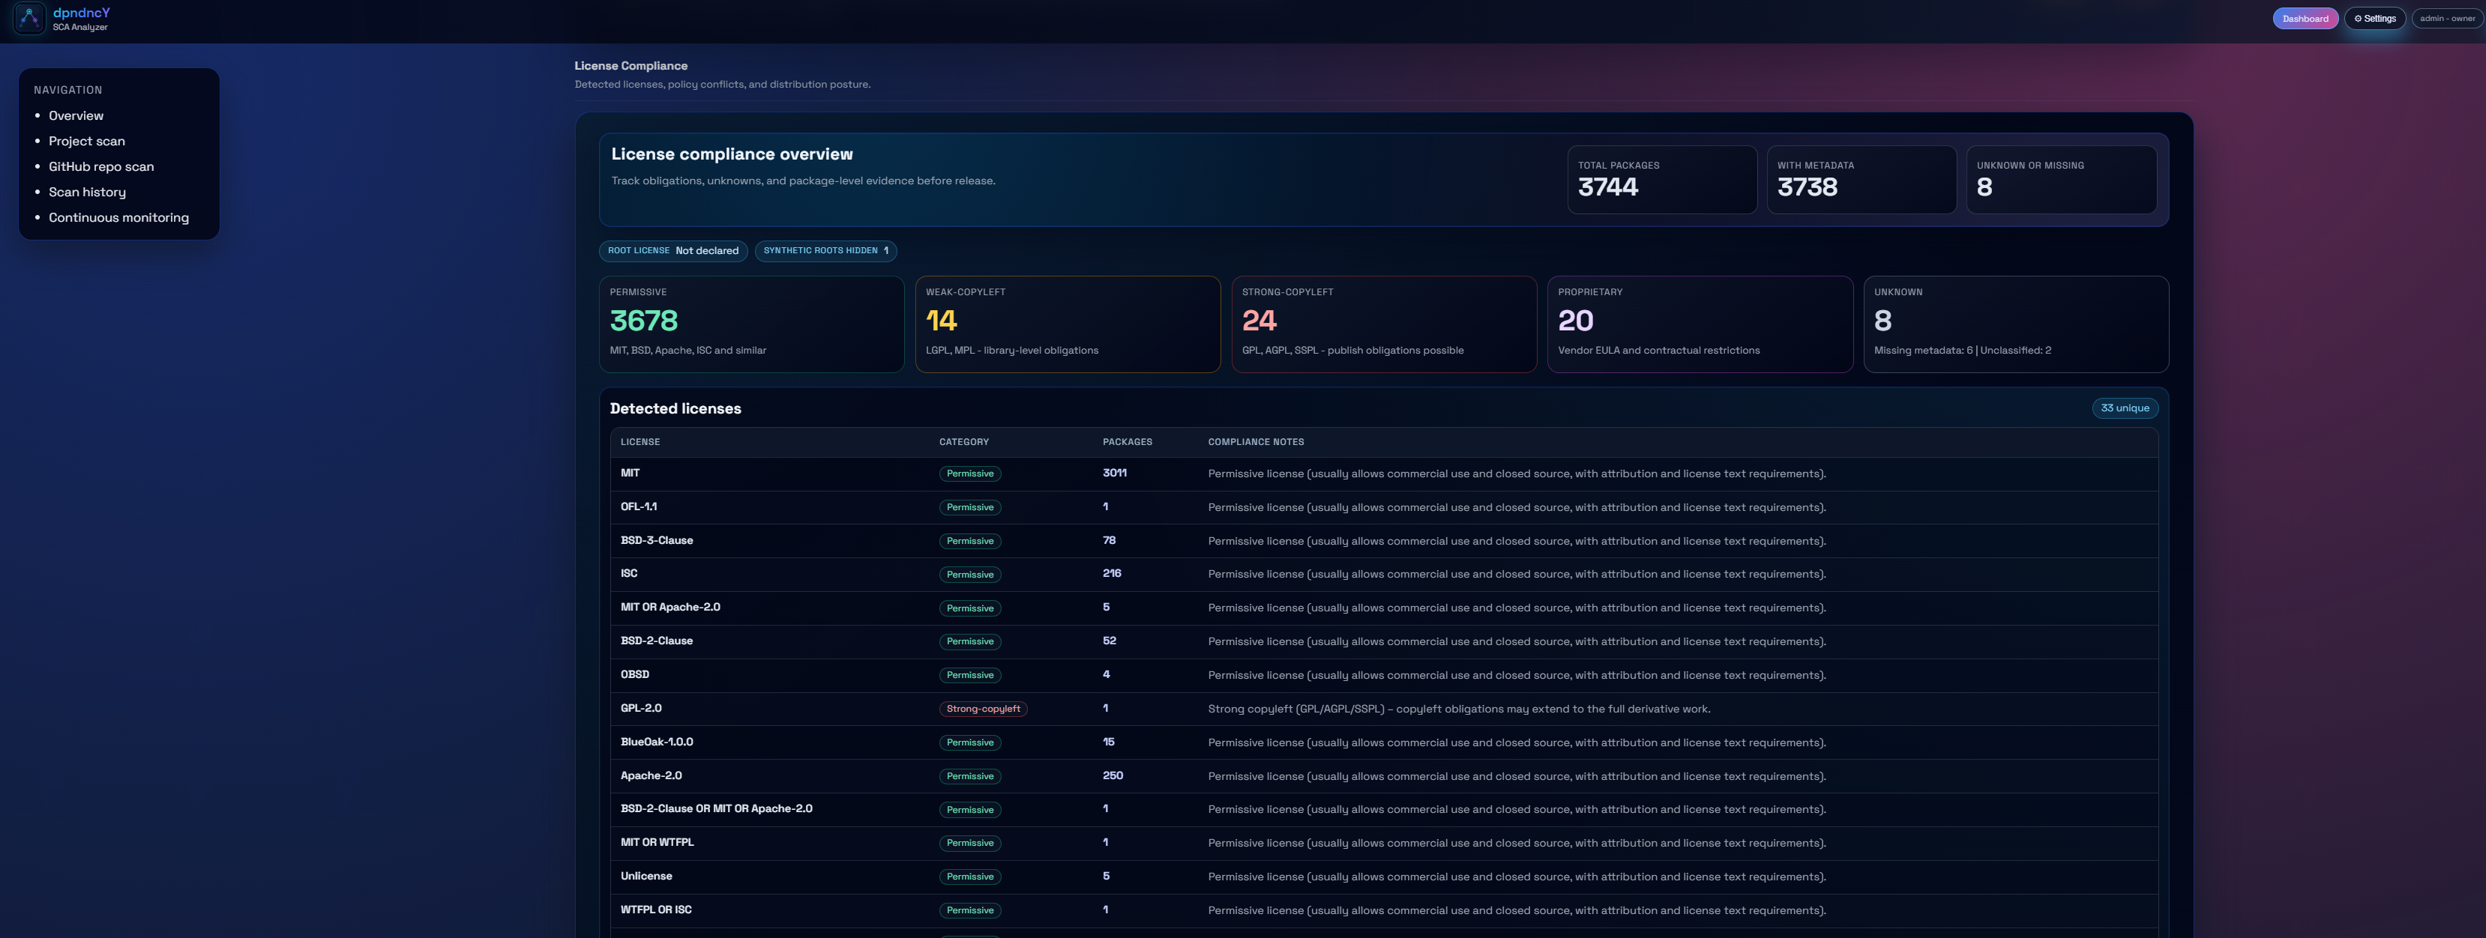The height and width of the screenshot is (938, 2486).
Task: Go to Overview in navigation
Action: click(x=75, y=115)
